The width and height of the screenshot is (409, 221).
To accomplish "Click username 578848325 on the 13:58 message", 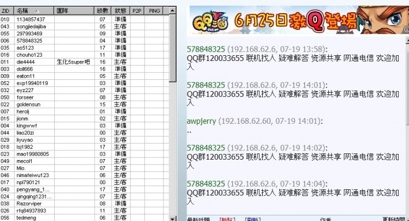I will [206, 49].
